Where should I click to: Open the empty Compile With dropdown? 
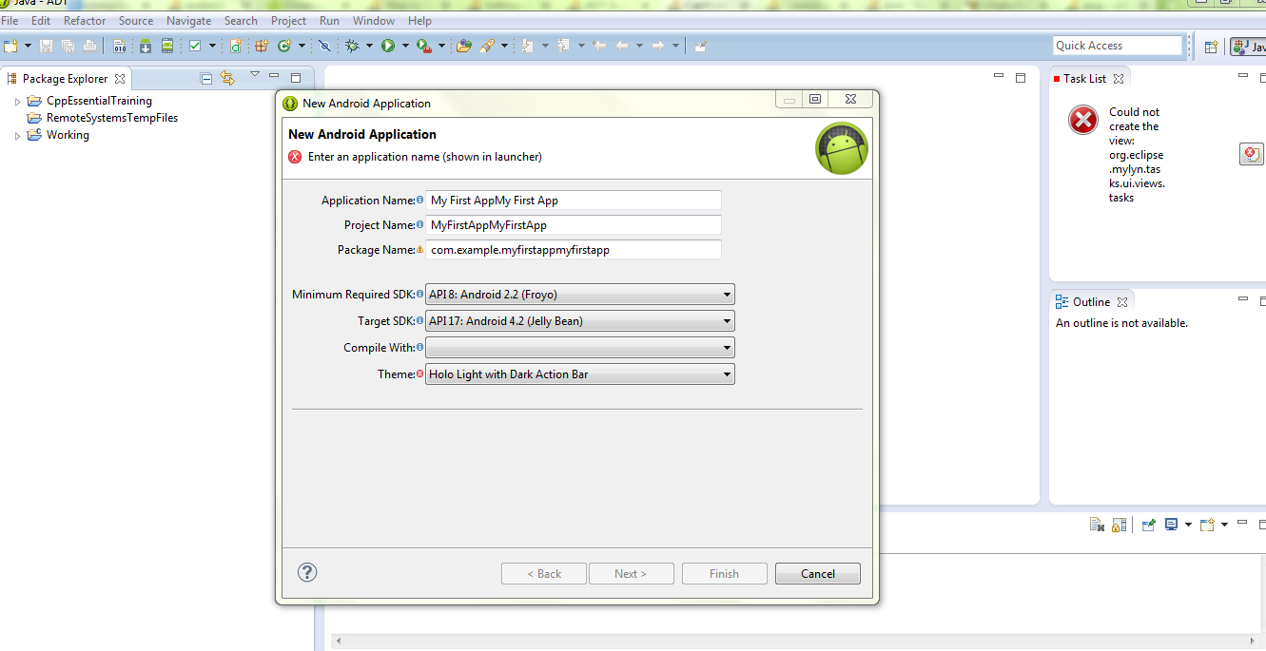(580, 348)
